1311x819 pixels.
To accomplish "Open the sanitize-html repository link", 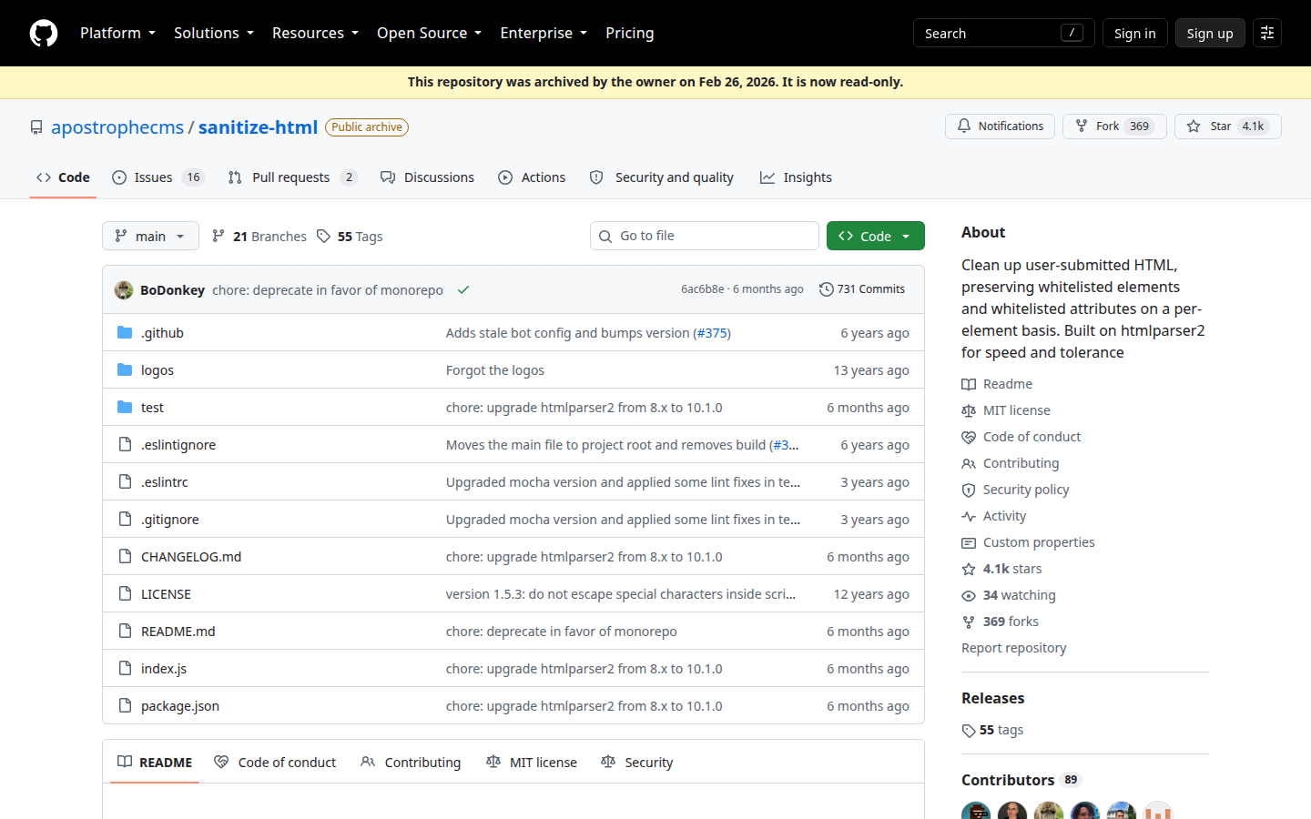I will click(x=259, y=127).
